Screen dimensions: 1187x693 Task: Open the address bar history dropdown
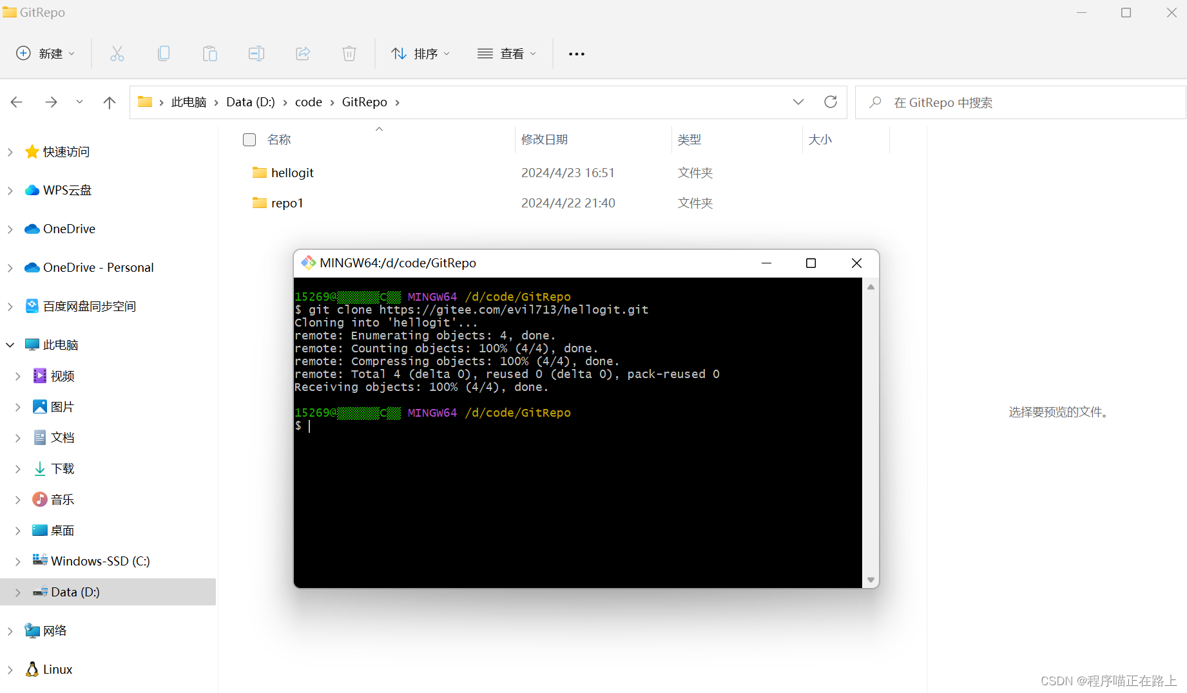point(798,102)
